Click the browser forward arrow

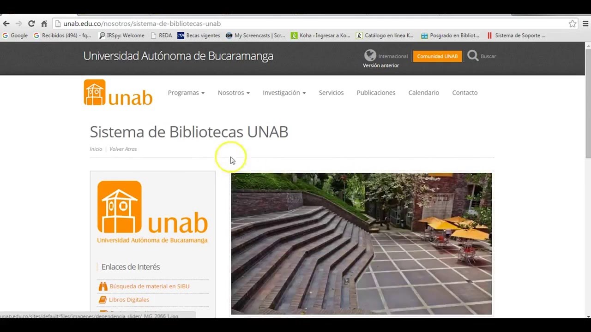[19, 24]
